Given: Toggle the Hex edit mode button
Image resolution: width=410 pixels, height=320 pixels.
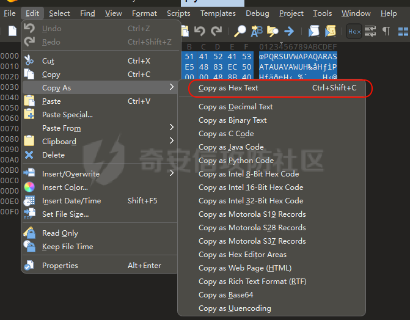Looking at the screenshot, I should tap(354, 31).
